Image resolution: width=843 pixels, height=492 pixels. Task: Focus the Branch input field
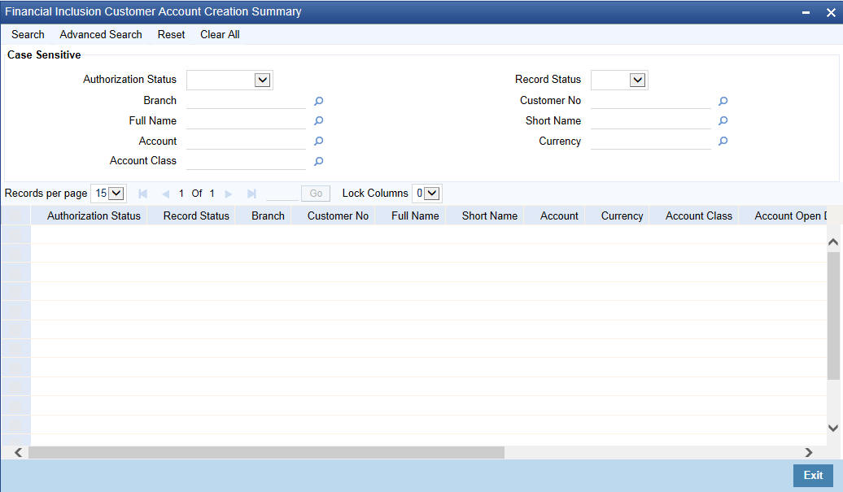[x=247, y=101]
